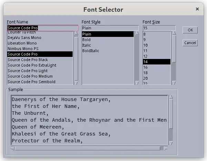Screen dimensions: 207x161
Task: Click sample line "Khaleesi of the Great Grass Sea,"
Action: click(x=61, y=134)
